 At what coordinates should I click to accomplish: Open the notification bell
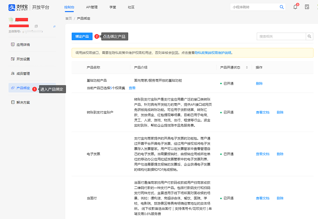point(295,7)
